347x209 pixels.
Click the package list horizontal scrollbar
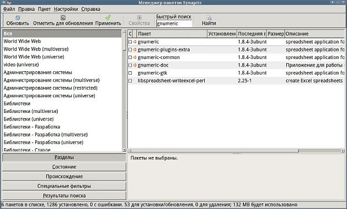coord(215,151)
